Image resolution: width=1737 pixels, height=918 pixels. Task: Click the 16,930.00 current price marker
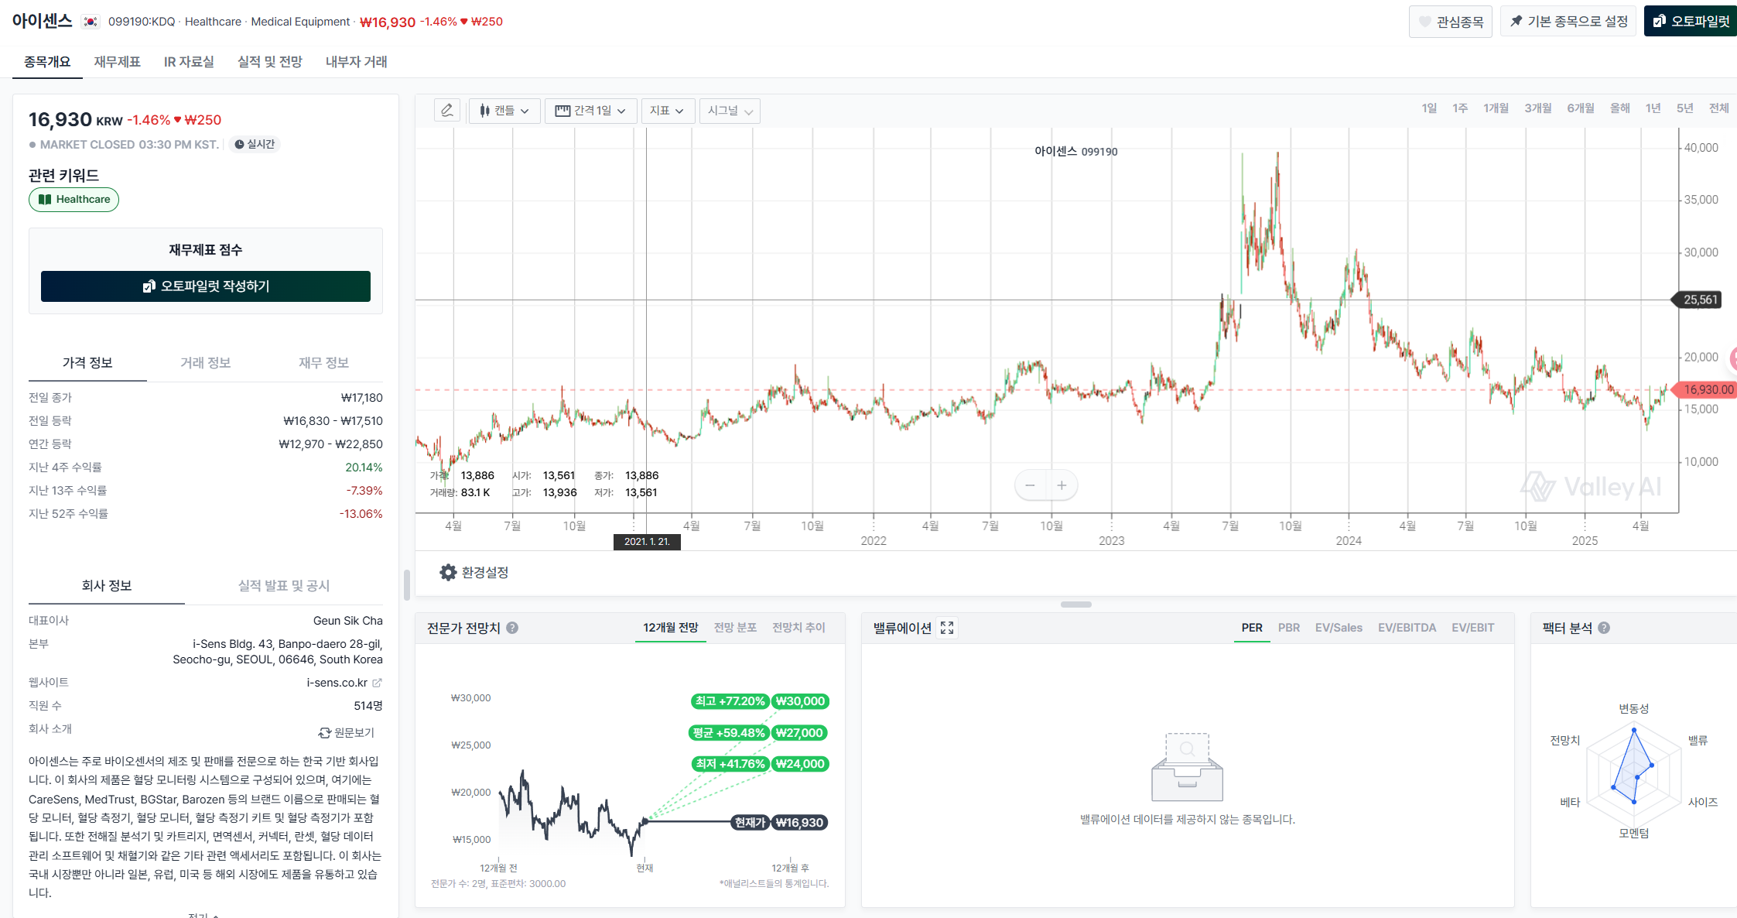tap(1706, 390)
